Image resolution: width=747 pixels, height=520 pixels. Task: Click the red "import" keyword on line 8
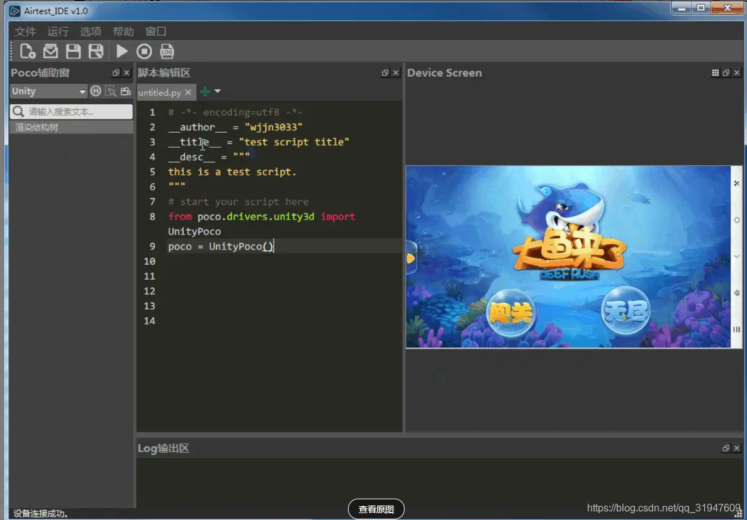coord(338,216)
